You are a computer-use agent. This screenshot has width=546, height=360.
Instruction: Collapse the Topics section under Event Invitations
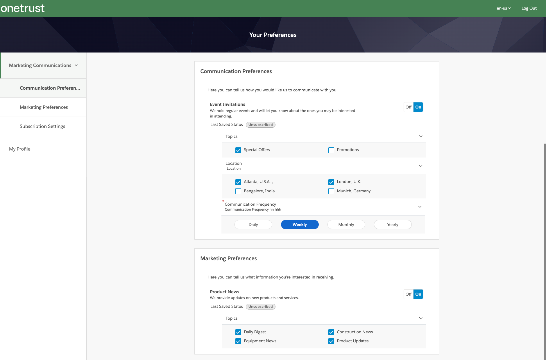tap(420, 136)
